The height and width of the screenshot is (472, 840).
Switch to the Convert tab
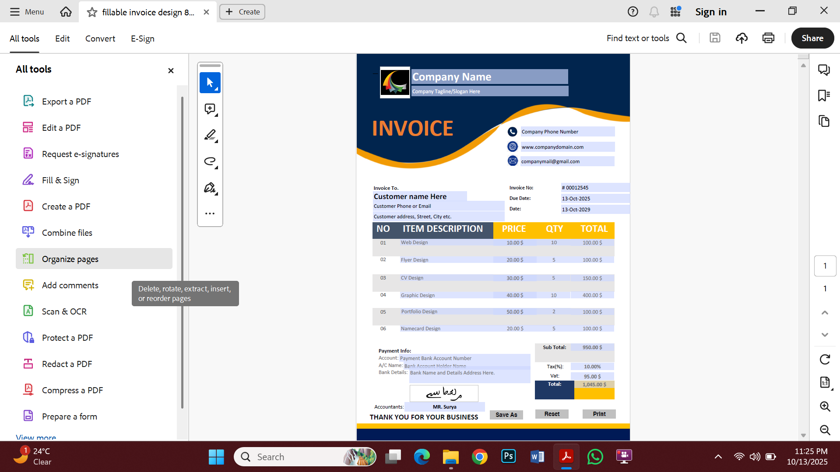coord(100,38)
